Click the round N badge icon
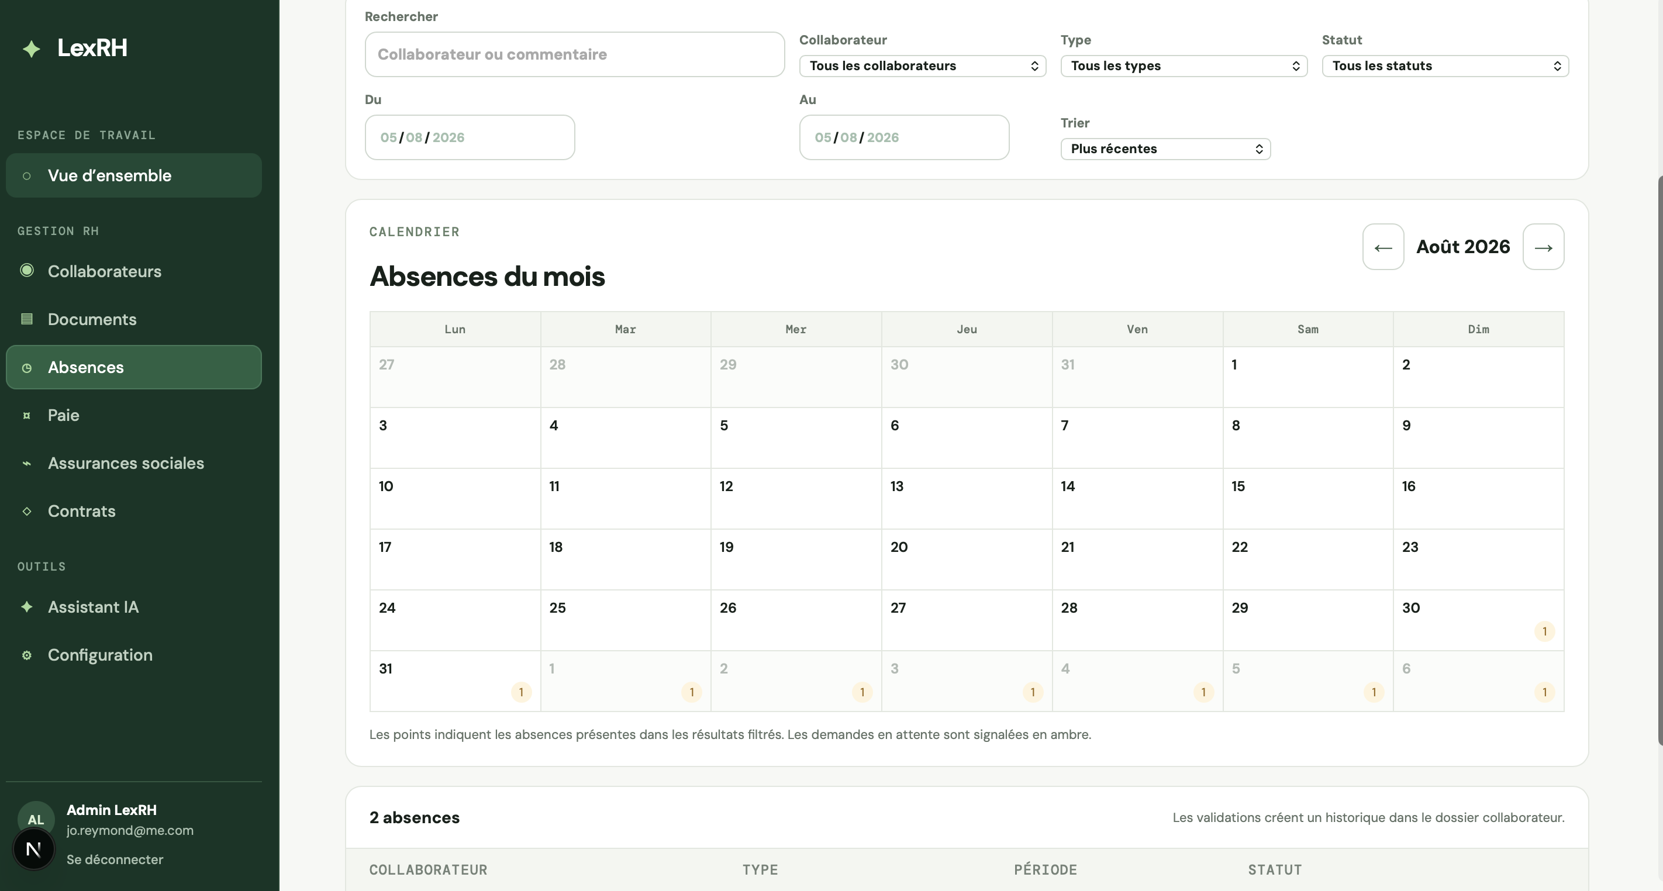Image resolution: width=1663 pixels, height=891 pixels. pos(33,849)
